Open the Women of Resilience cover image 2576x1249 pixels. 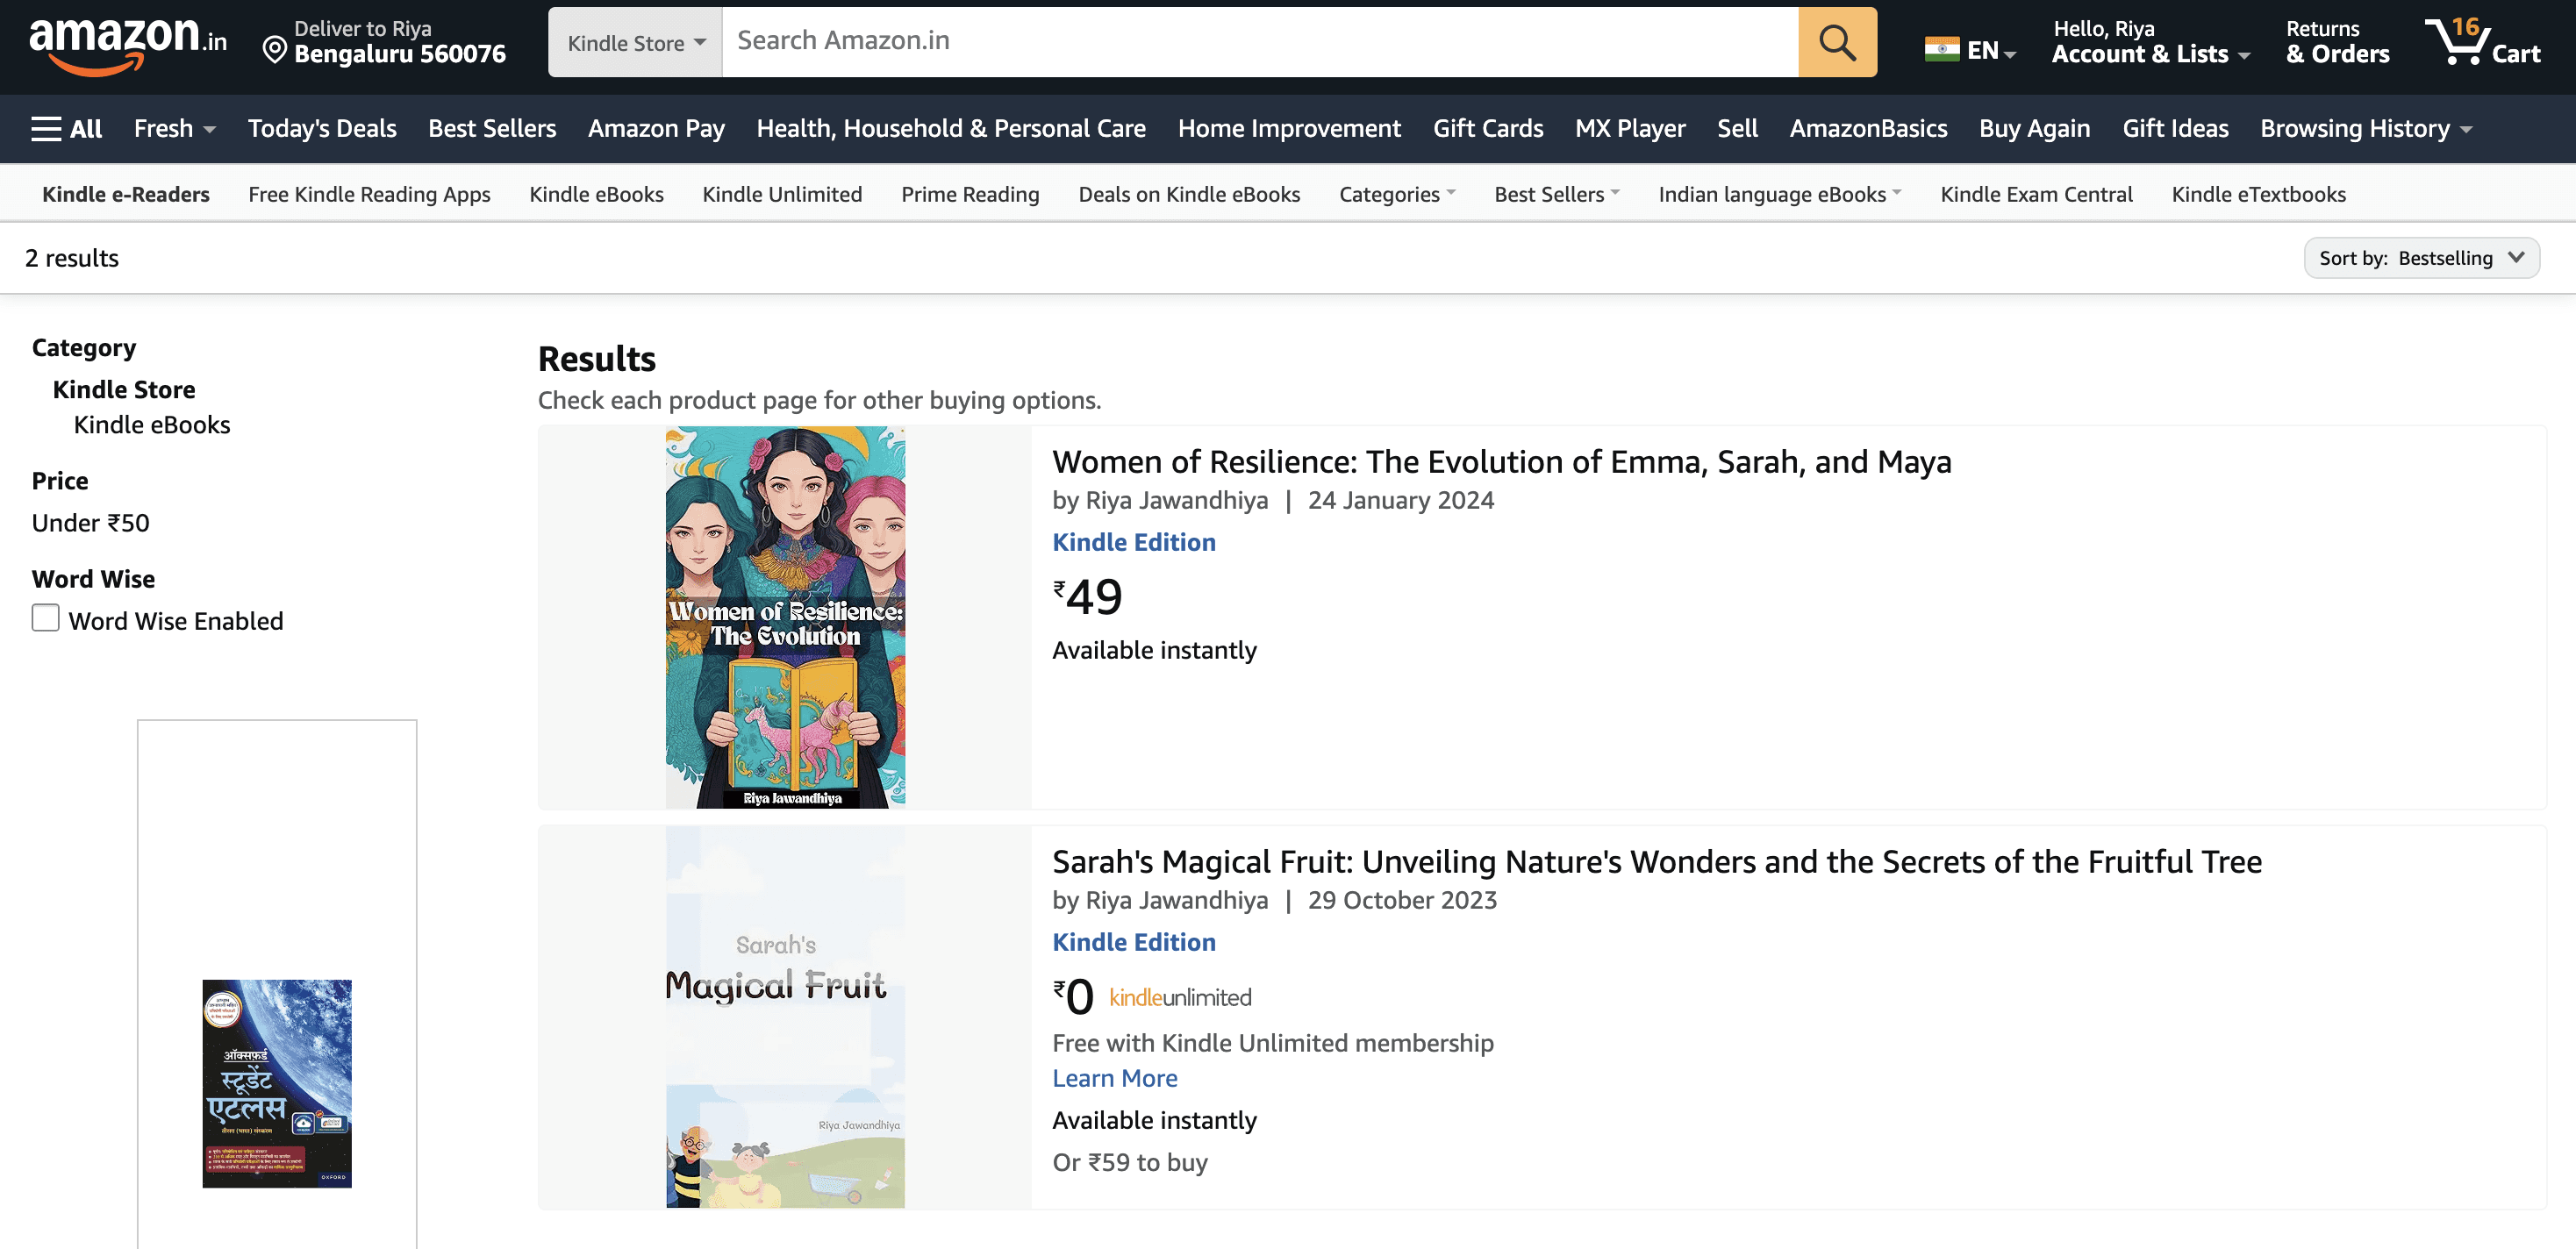[785, 617]
